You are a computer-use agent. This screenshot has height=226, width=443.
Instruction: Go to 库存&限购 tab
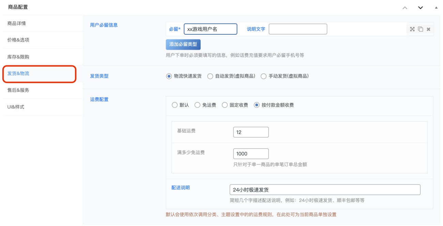pos(18,57)
